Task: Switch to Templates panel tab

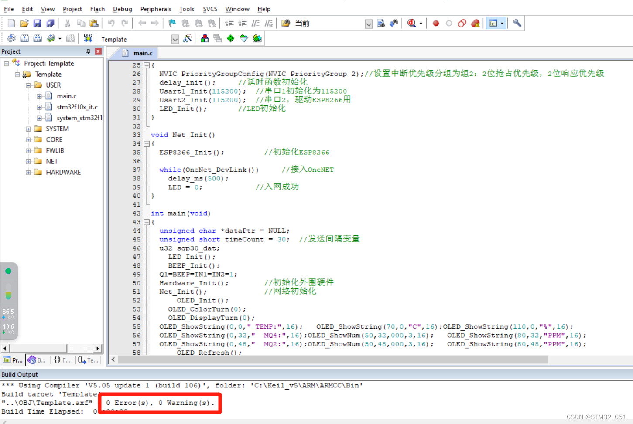Action: coord(88,360)
